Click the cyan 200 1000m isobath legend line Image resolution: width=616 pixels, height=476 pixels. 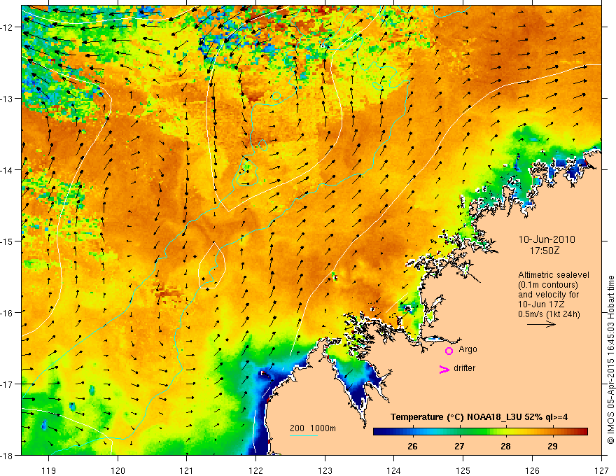[x=304, y=435]
